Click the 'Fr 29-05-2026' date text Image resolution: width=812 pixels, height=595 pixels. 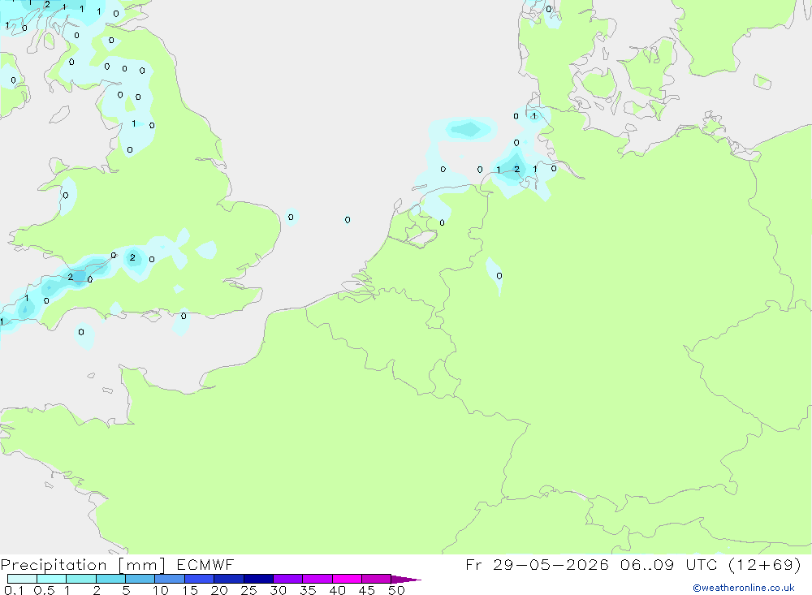coord(537,564)
